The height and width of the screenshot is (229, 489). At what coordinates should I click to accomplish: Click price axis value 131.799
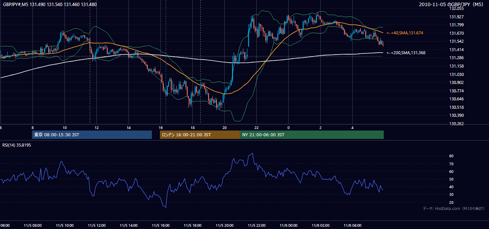tap(456, 25)
